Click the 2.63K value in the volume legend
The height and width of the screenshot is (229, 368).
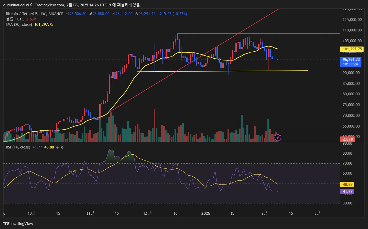pos(31,19)
